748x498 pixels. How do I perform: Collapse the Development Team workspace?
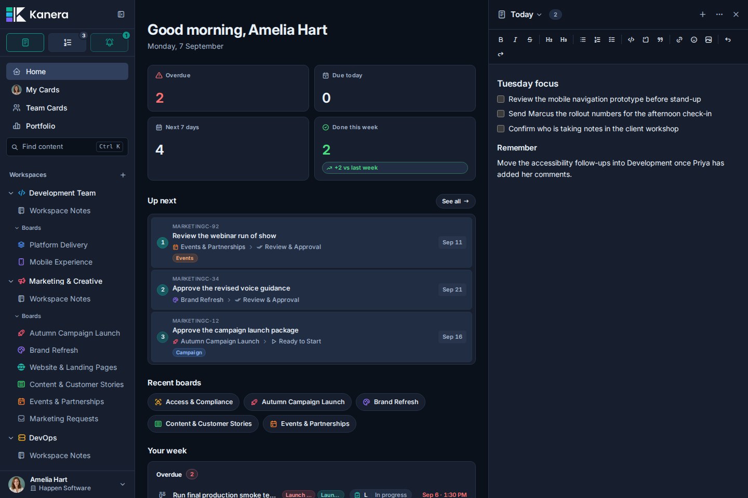11,193
